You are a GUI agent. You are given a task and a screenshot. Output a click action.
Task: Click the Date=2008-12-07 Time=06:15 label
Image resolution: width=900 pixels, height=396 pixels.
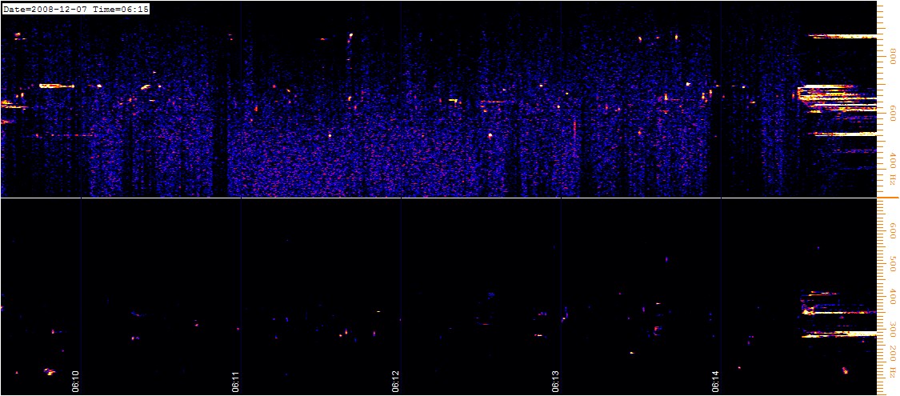[76, 10]
